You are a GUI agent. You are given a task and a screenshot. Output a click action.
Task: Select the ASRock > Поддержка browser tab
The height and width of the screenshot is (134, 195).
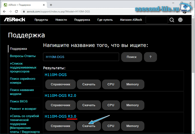click(24, 5)
